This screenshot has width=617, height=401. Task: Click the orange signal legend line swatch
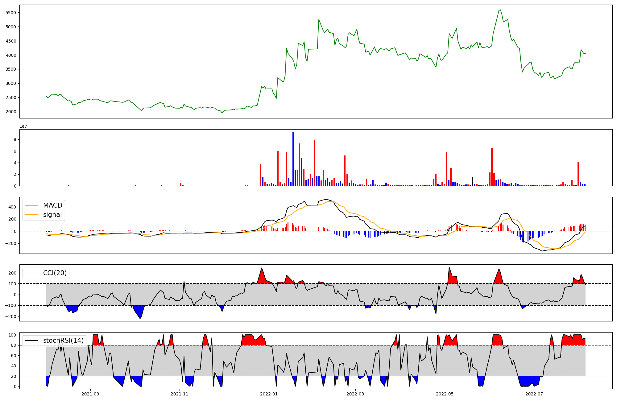(x=31, y=215)
